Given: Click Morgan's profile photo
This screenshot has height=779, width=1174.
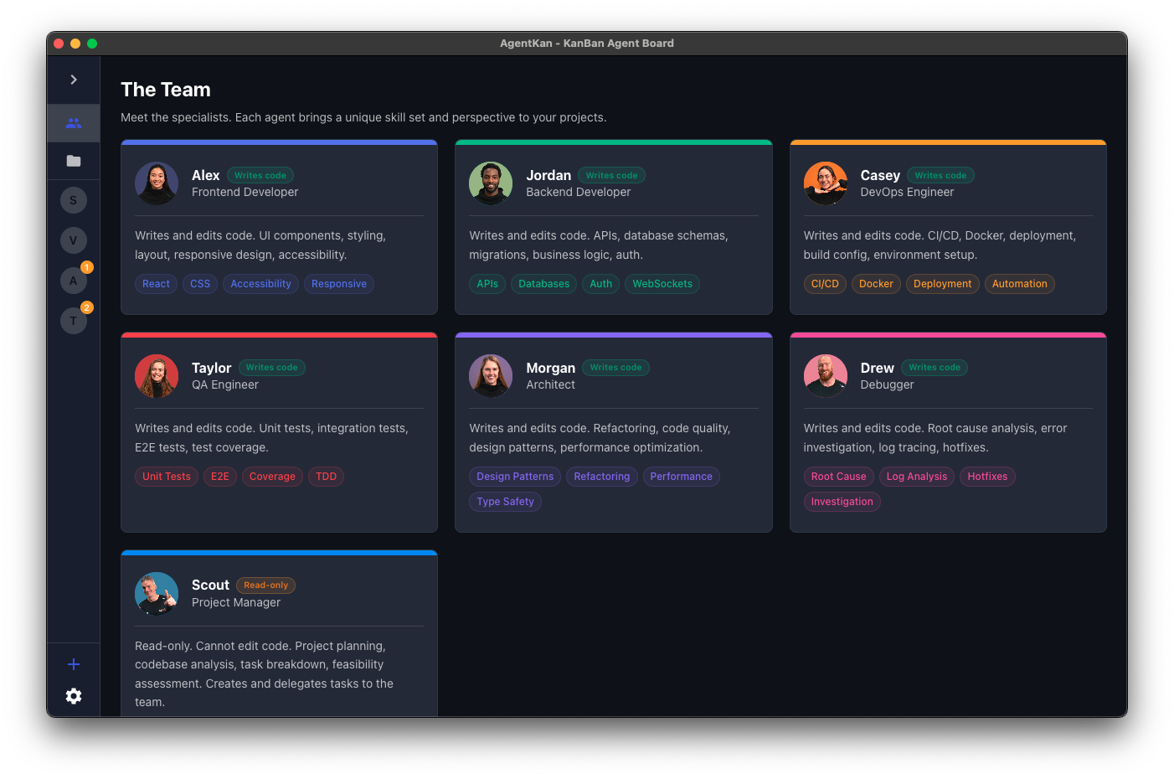Looking at the screenshot, I should pos(491,375).
